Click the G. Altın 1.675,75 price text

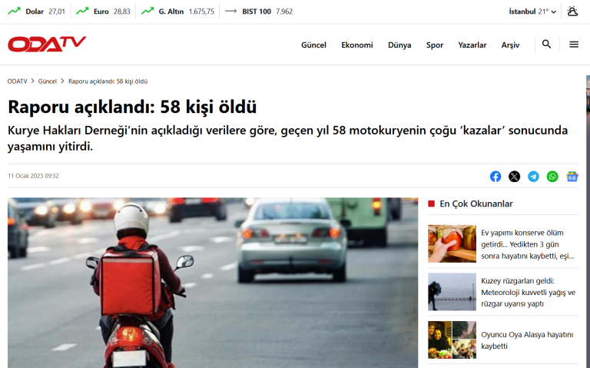point(186,12)
